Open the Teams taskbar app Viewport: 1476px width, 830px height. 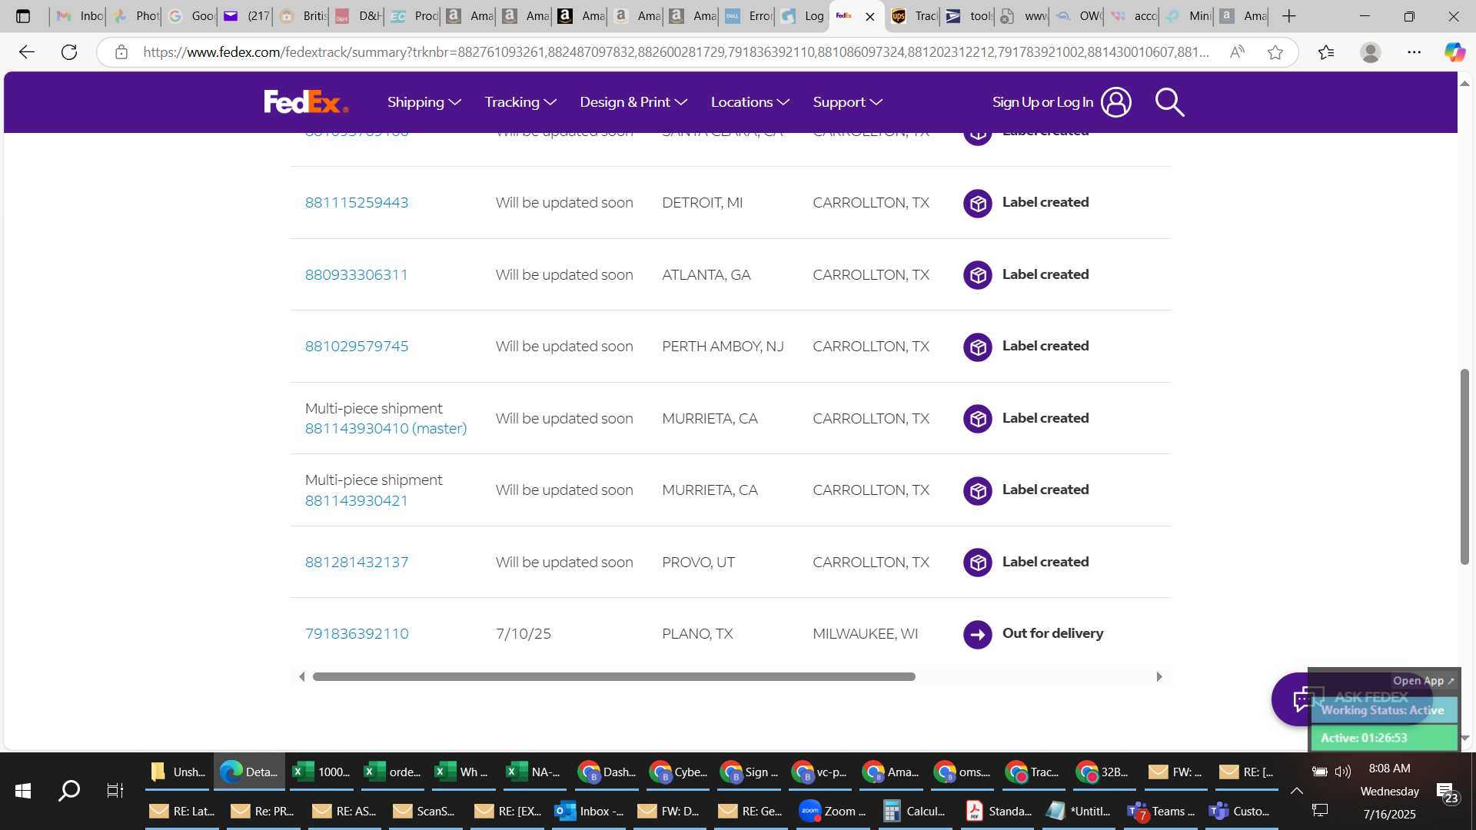pos(1161,812)
